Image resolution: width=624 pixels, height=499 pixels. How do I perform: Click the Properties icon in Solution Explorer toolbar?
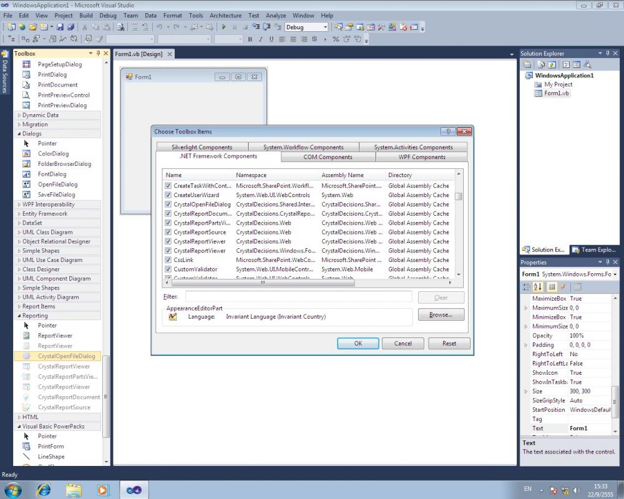(527, 64)
